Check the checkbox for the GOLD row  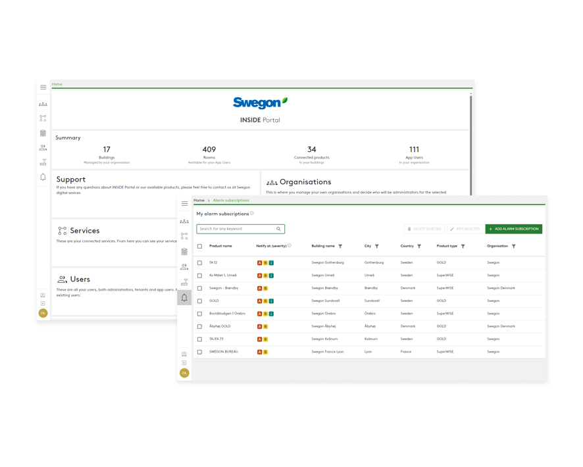(199, 301)
